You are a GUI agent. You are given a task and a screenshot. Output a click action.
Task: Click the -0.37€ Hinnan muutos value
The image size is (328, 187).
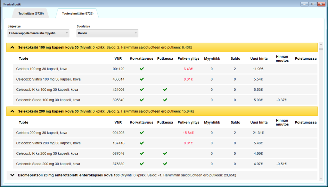(281, 100)
